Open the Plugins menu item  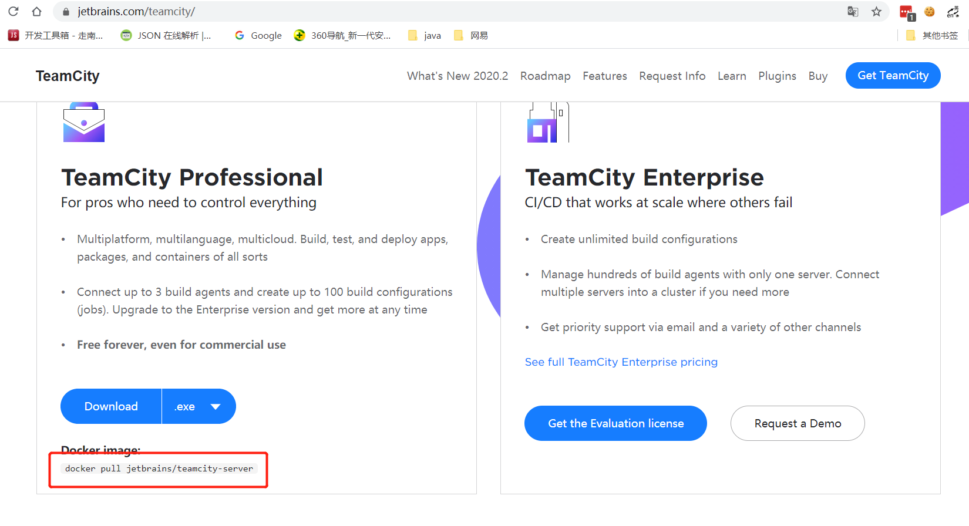[x=777, y=76]
